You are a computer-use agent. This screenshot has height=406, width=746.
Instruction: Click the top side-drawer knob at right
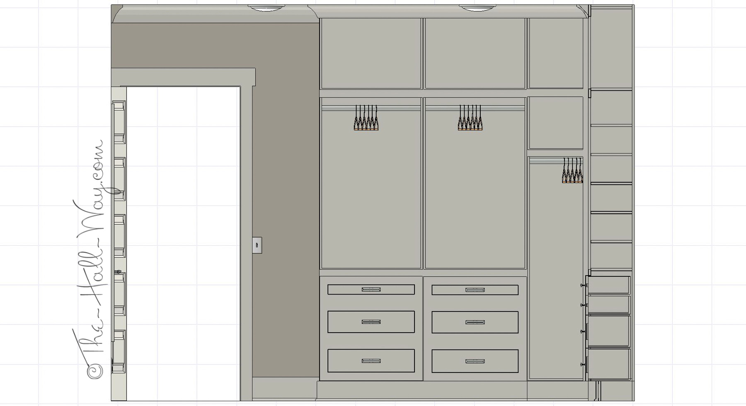point(583,285)
